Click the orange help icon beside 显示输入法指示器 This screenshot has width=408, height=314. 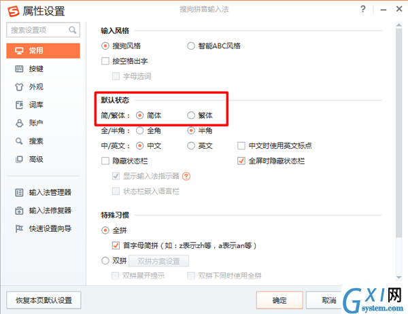186,177
